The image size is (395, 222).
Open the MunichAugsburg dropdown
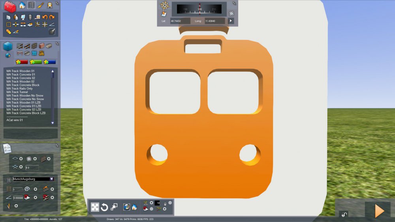51,179
